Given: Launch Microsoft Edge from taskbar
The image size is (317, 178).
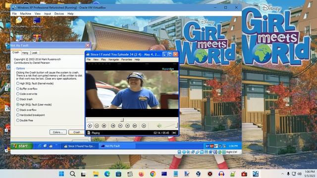Looking at the screenshot, I should [107, 174].
